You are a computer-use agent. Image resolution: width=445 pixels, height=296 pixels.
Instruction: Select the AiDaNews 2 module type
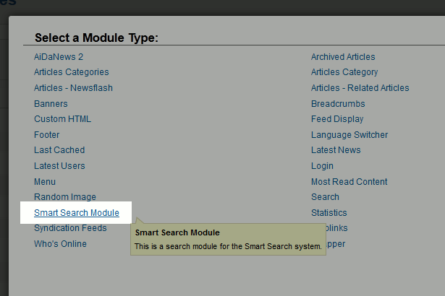pos(59,57)
